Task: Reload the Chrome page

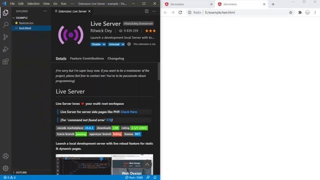Action: pyautogui.click(x=180, y=12)
